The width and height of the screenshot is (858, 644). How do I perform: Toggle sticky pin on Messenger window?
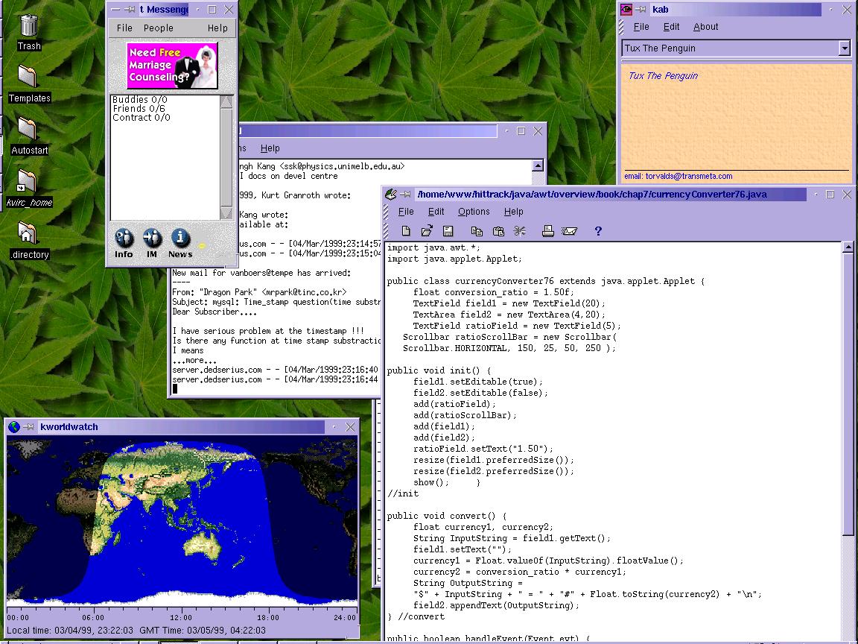pyautogui.click(x=130, y=9)
